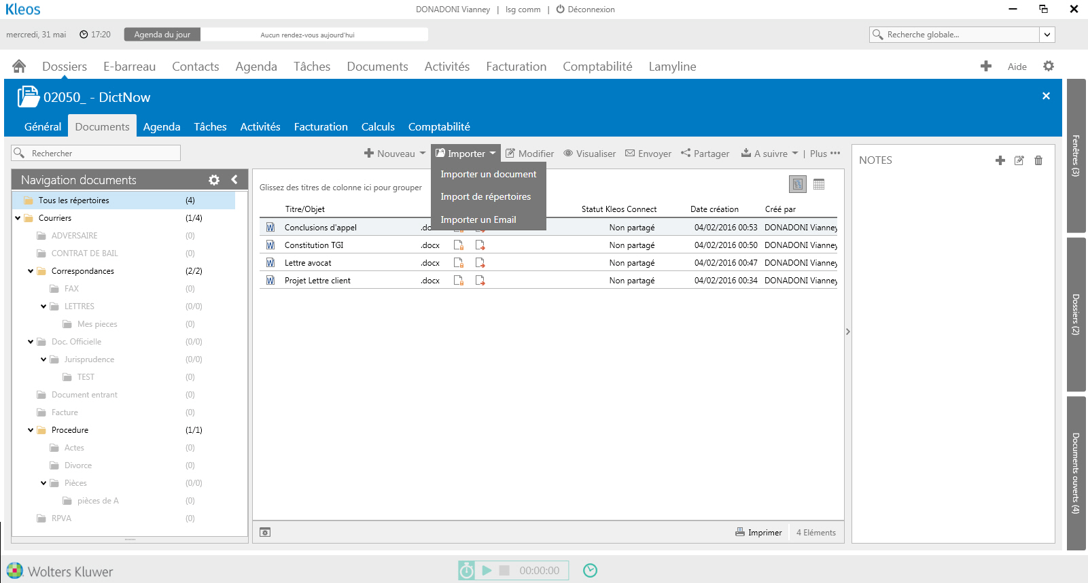The width and height of the screenshot is (1088, 583).
Task: Stop the timer with the stop button
Action: (504, 571)
